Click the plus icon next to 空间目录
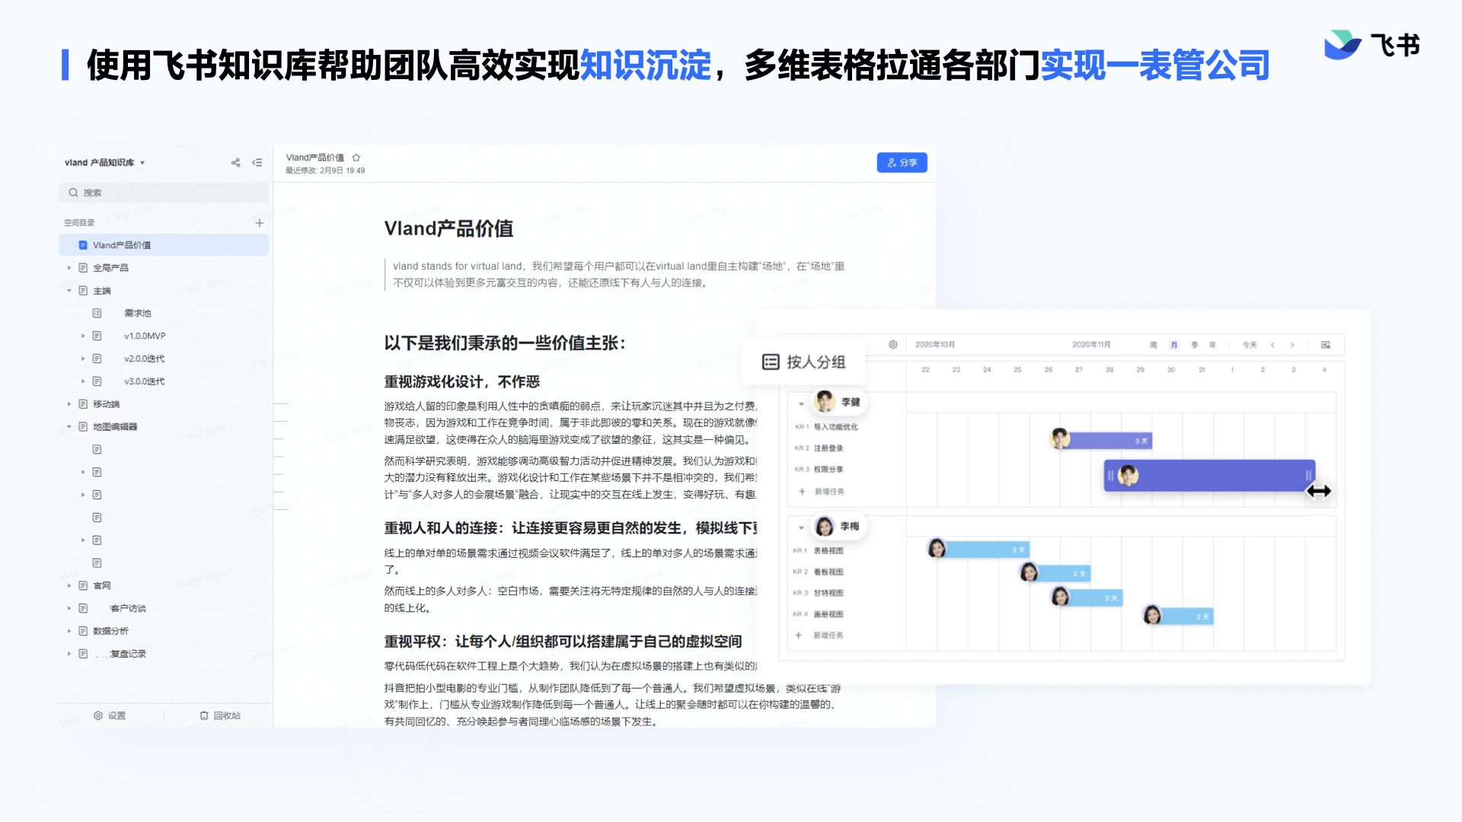Image resolution: width=1462 pixels, height=822 pixels. [259, 223]
